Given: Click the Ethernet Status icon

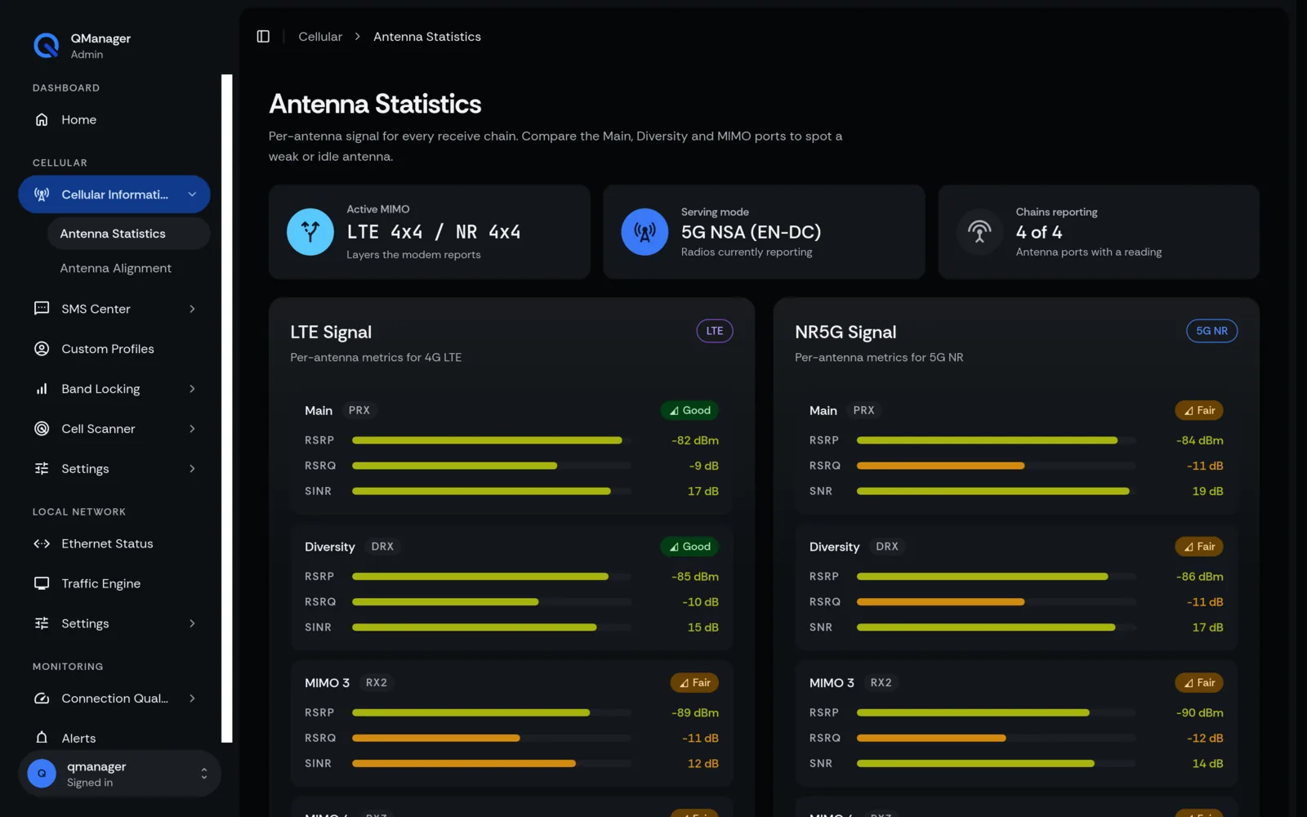Looking at the screenshot, I should coord(42,544).
